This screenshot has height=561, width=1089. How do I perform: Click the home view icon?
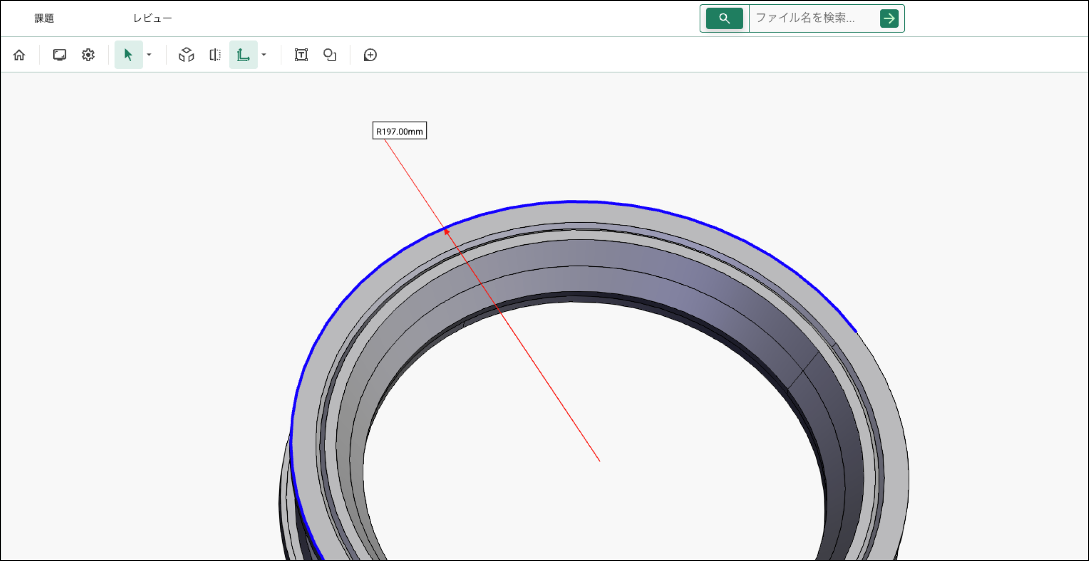point(19,55)
